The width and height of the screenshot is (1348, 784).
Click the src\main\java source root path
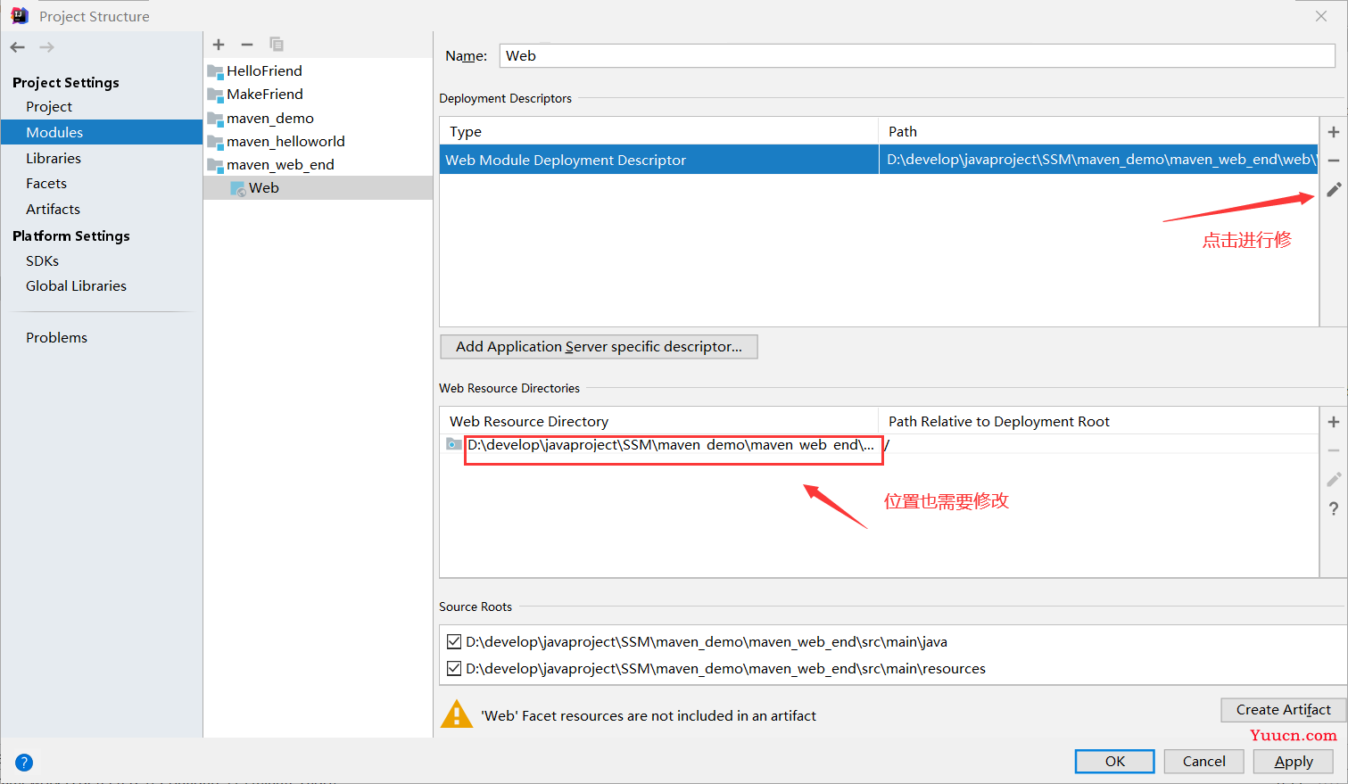707,641
